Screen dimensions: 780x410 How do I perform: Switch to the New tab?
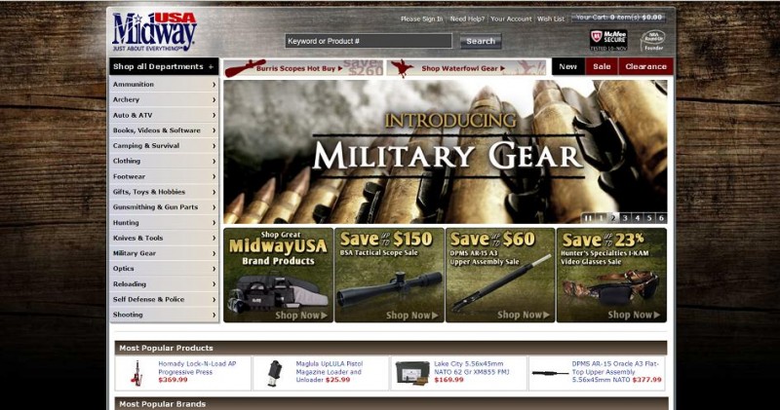click(x=567, y=66)
